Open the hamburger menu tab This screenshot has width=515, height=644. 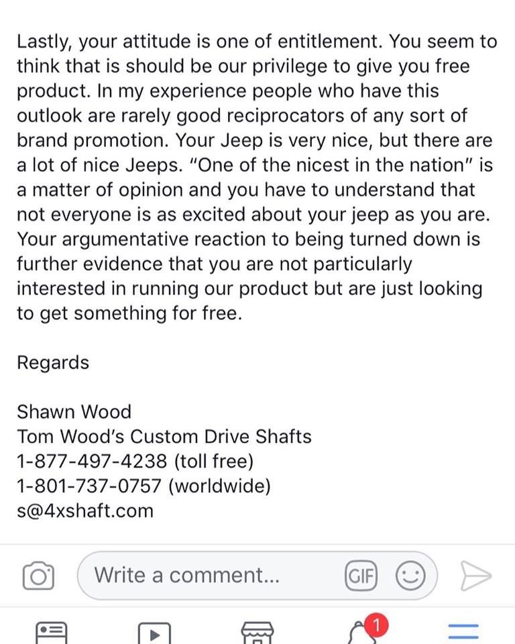[x=463, y=632]
